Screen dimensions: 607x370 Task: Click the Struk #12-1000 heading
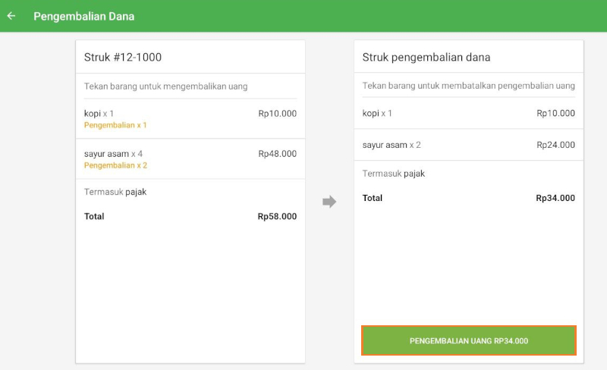point(123,58)
